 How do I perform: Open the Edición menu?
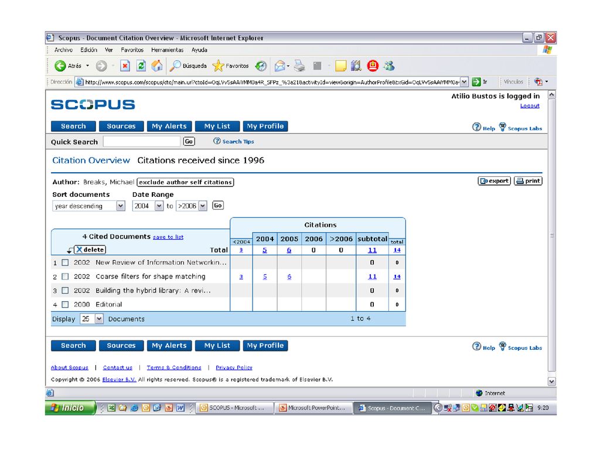coord(89,50)
